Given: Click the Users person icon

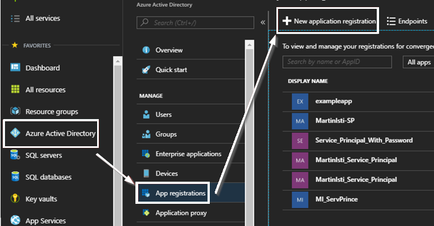Looking at the screenshot, I should 146,114.
